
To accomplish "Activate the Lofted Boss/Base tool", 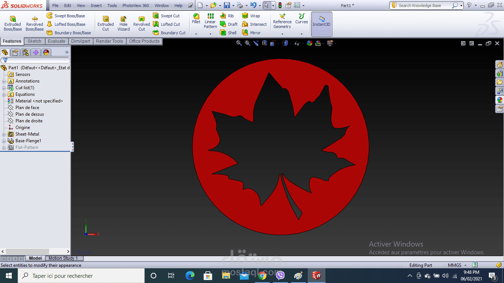I will click(x=66, y=24).
